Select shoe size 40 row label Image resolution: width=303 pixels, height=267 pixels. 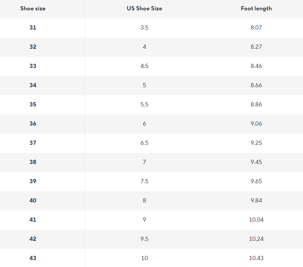coord(33,201)
